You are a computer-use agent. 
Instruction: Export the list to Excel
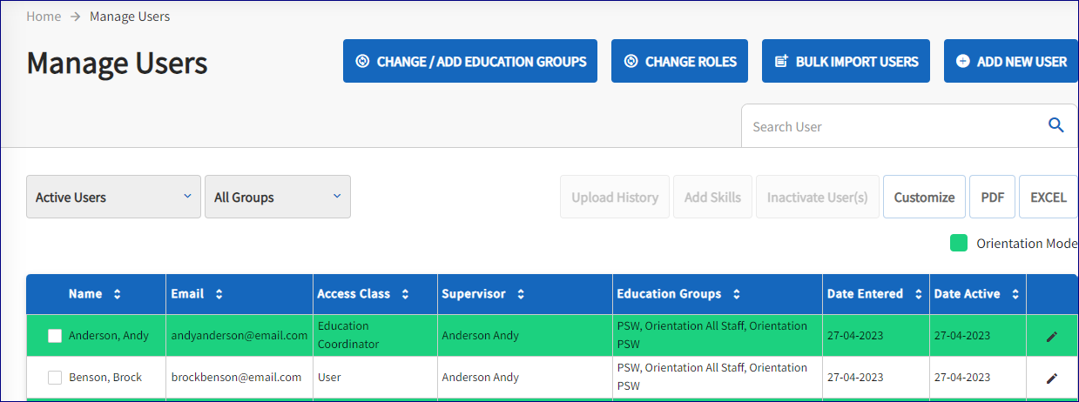(x=1049, y=197)
